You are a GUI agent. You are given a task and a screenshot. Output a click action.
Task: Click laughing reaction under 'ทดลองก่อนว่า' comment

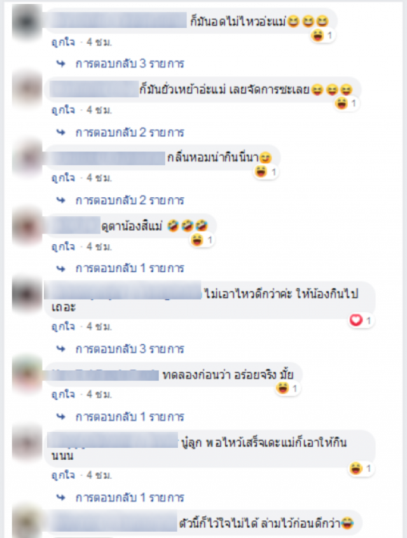click(x=288, y=389)
